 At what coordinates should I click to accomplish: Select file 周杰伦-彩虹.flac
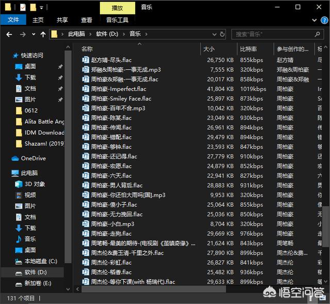pos(111,263)
